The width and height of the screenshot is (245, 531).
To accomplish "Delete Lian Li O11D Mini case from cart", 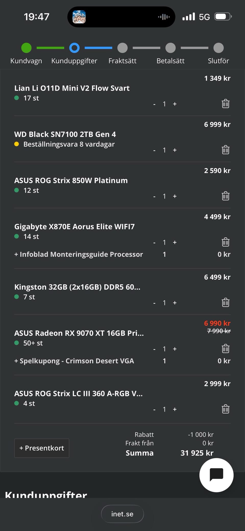I will click(226, 104).
